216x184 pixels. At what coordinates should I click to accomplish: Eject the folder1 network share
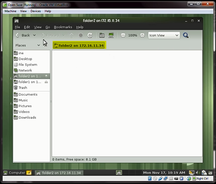point(46,82)
